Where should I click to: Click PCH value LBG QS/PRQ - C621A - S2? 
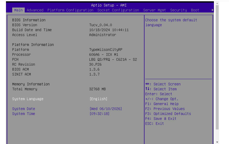pyautogui.click(x=113, y=60)
